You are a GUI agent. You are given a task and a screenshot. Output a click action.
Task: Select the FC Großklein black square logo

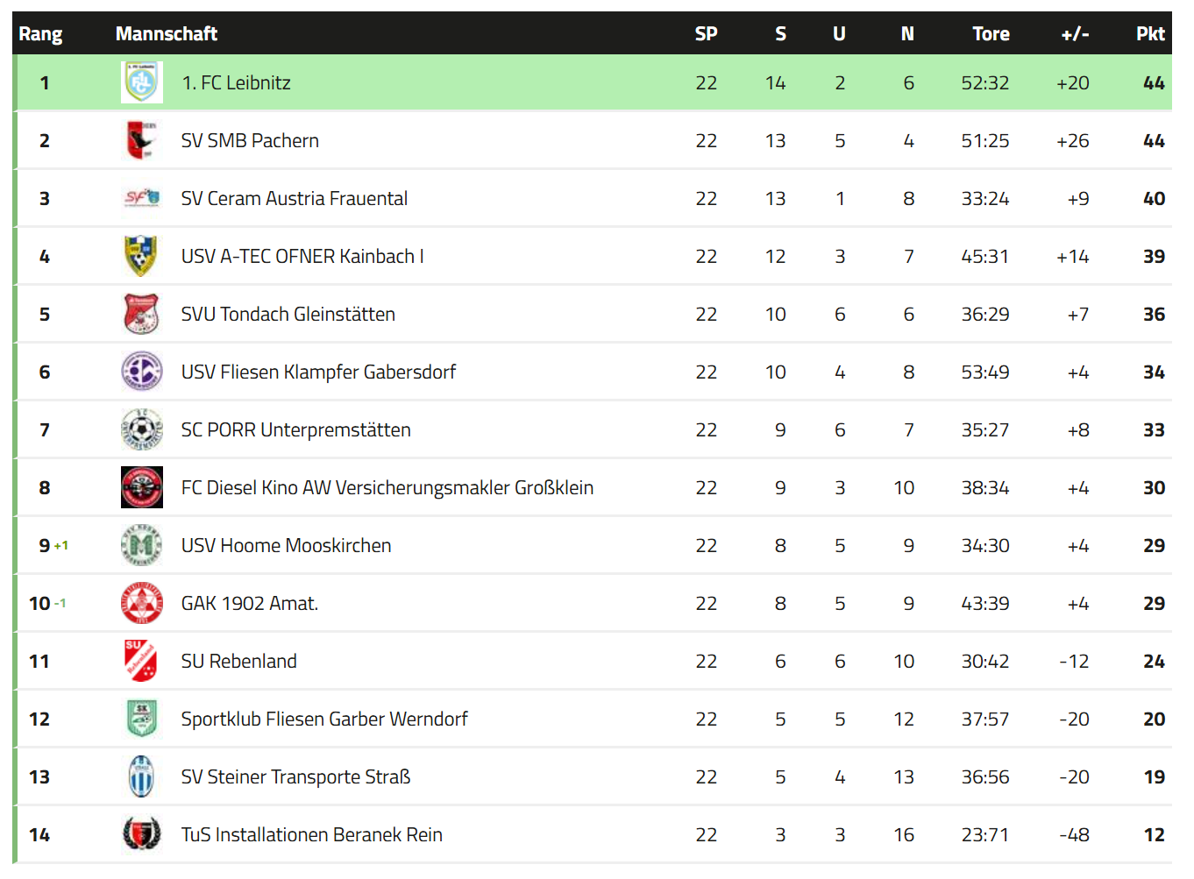tap(142, 487)
